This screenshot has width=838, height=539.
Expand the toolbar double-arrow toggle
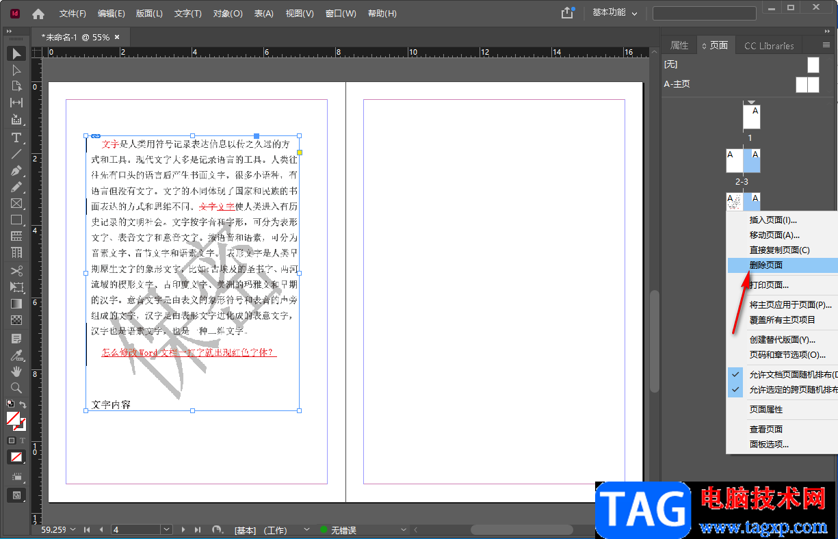9,31
